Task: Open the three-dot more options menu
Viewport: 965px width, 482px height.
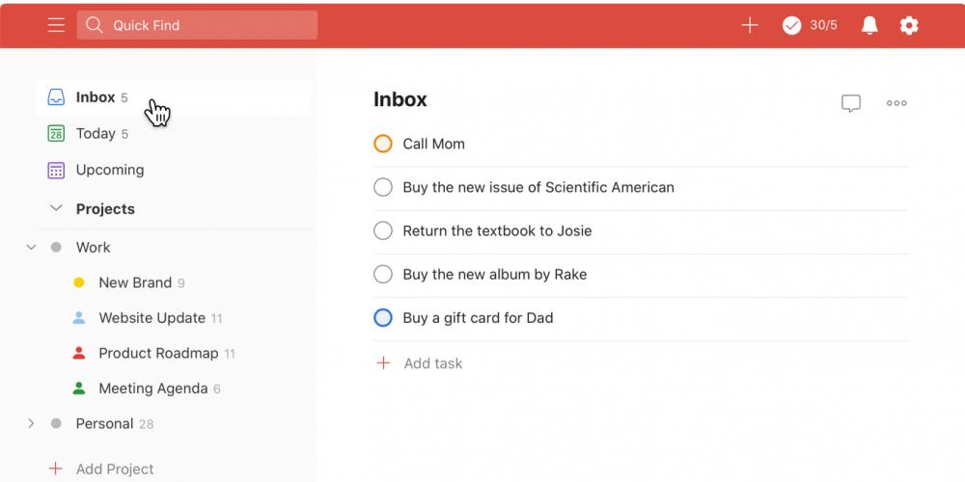Action: (x=896, y=103)
